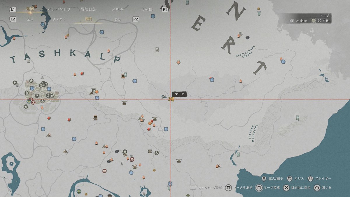Select the statue icon left of the player name panel
Viewport: 350px width, 197px height.
[x=259, y=13]
